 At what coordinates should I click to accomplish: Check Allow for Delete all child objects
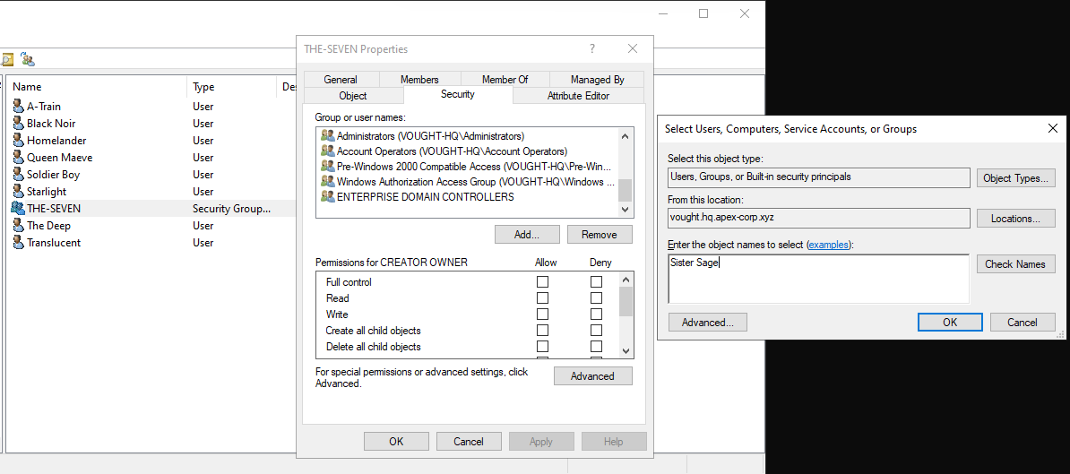[542, 347]
